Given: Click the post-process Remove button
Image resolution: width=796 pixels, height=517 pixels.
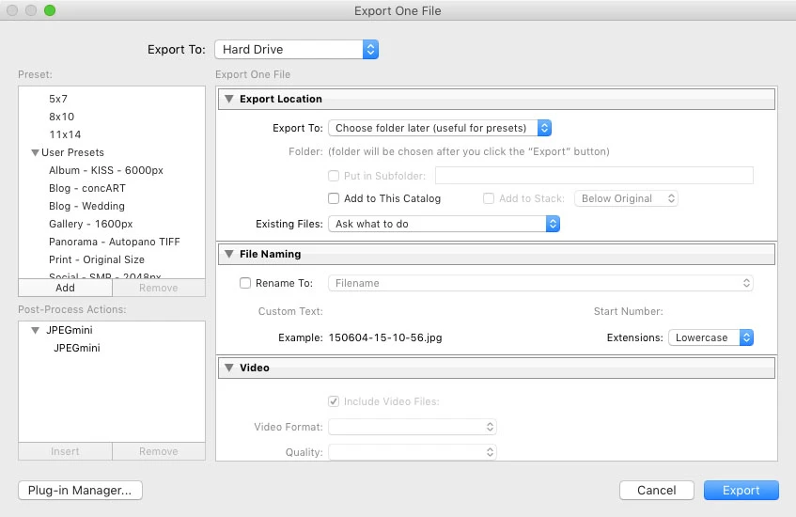Looking at the screenshot, I should pos(159,451).
